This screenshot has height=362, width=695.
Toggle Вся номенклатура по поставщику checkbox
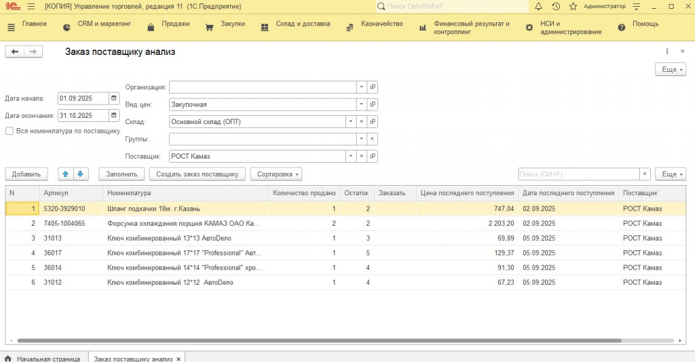click(10, 131)
